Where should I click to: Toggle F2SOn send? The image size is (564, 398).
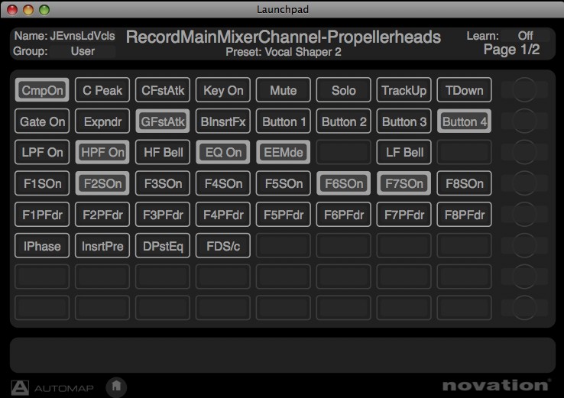coord(102,183)
